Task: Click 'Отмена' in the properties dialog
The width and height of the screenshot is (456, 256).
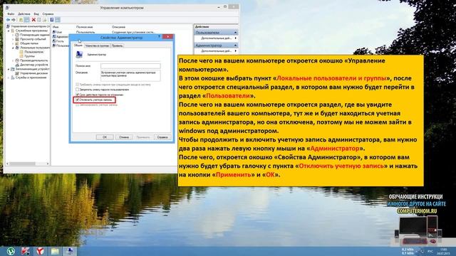Action: (x=124, y=137)
